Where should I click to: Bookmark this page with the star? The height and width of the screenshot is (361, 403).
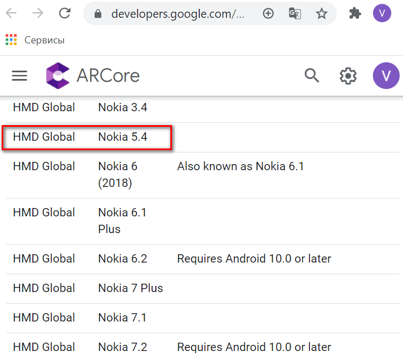pos(322,13)
